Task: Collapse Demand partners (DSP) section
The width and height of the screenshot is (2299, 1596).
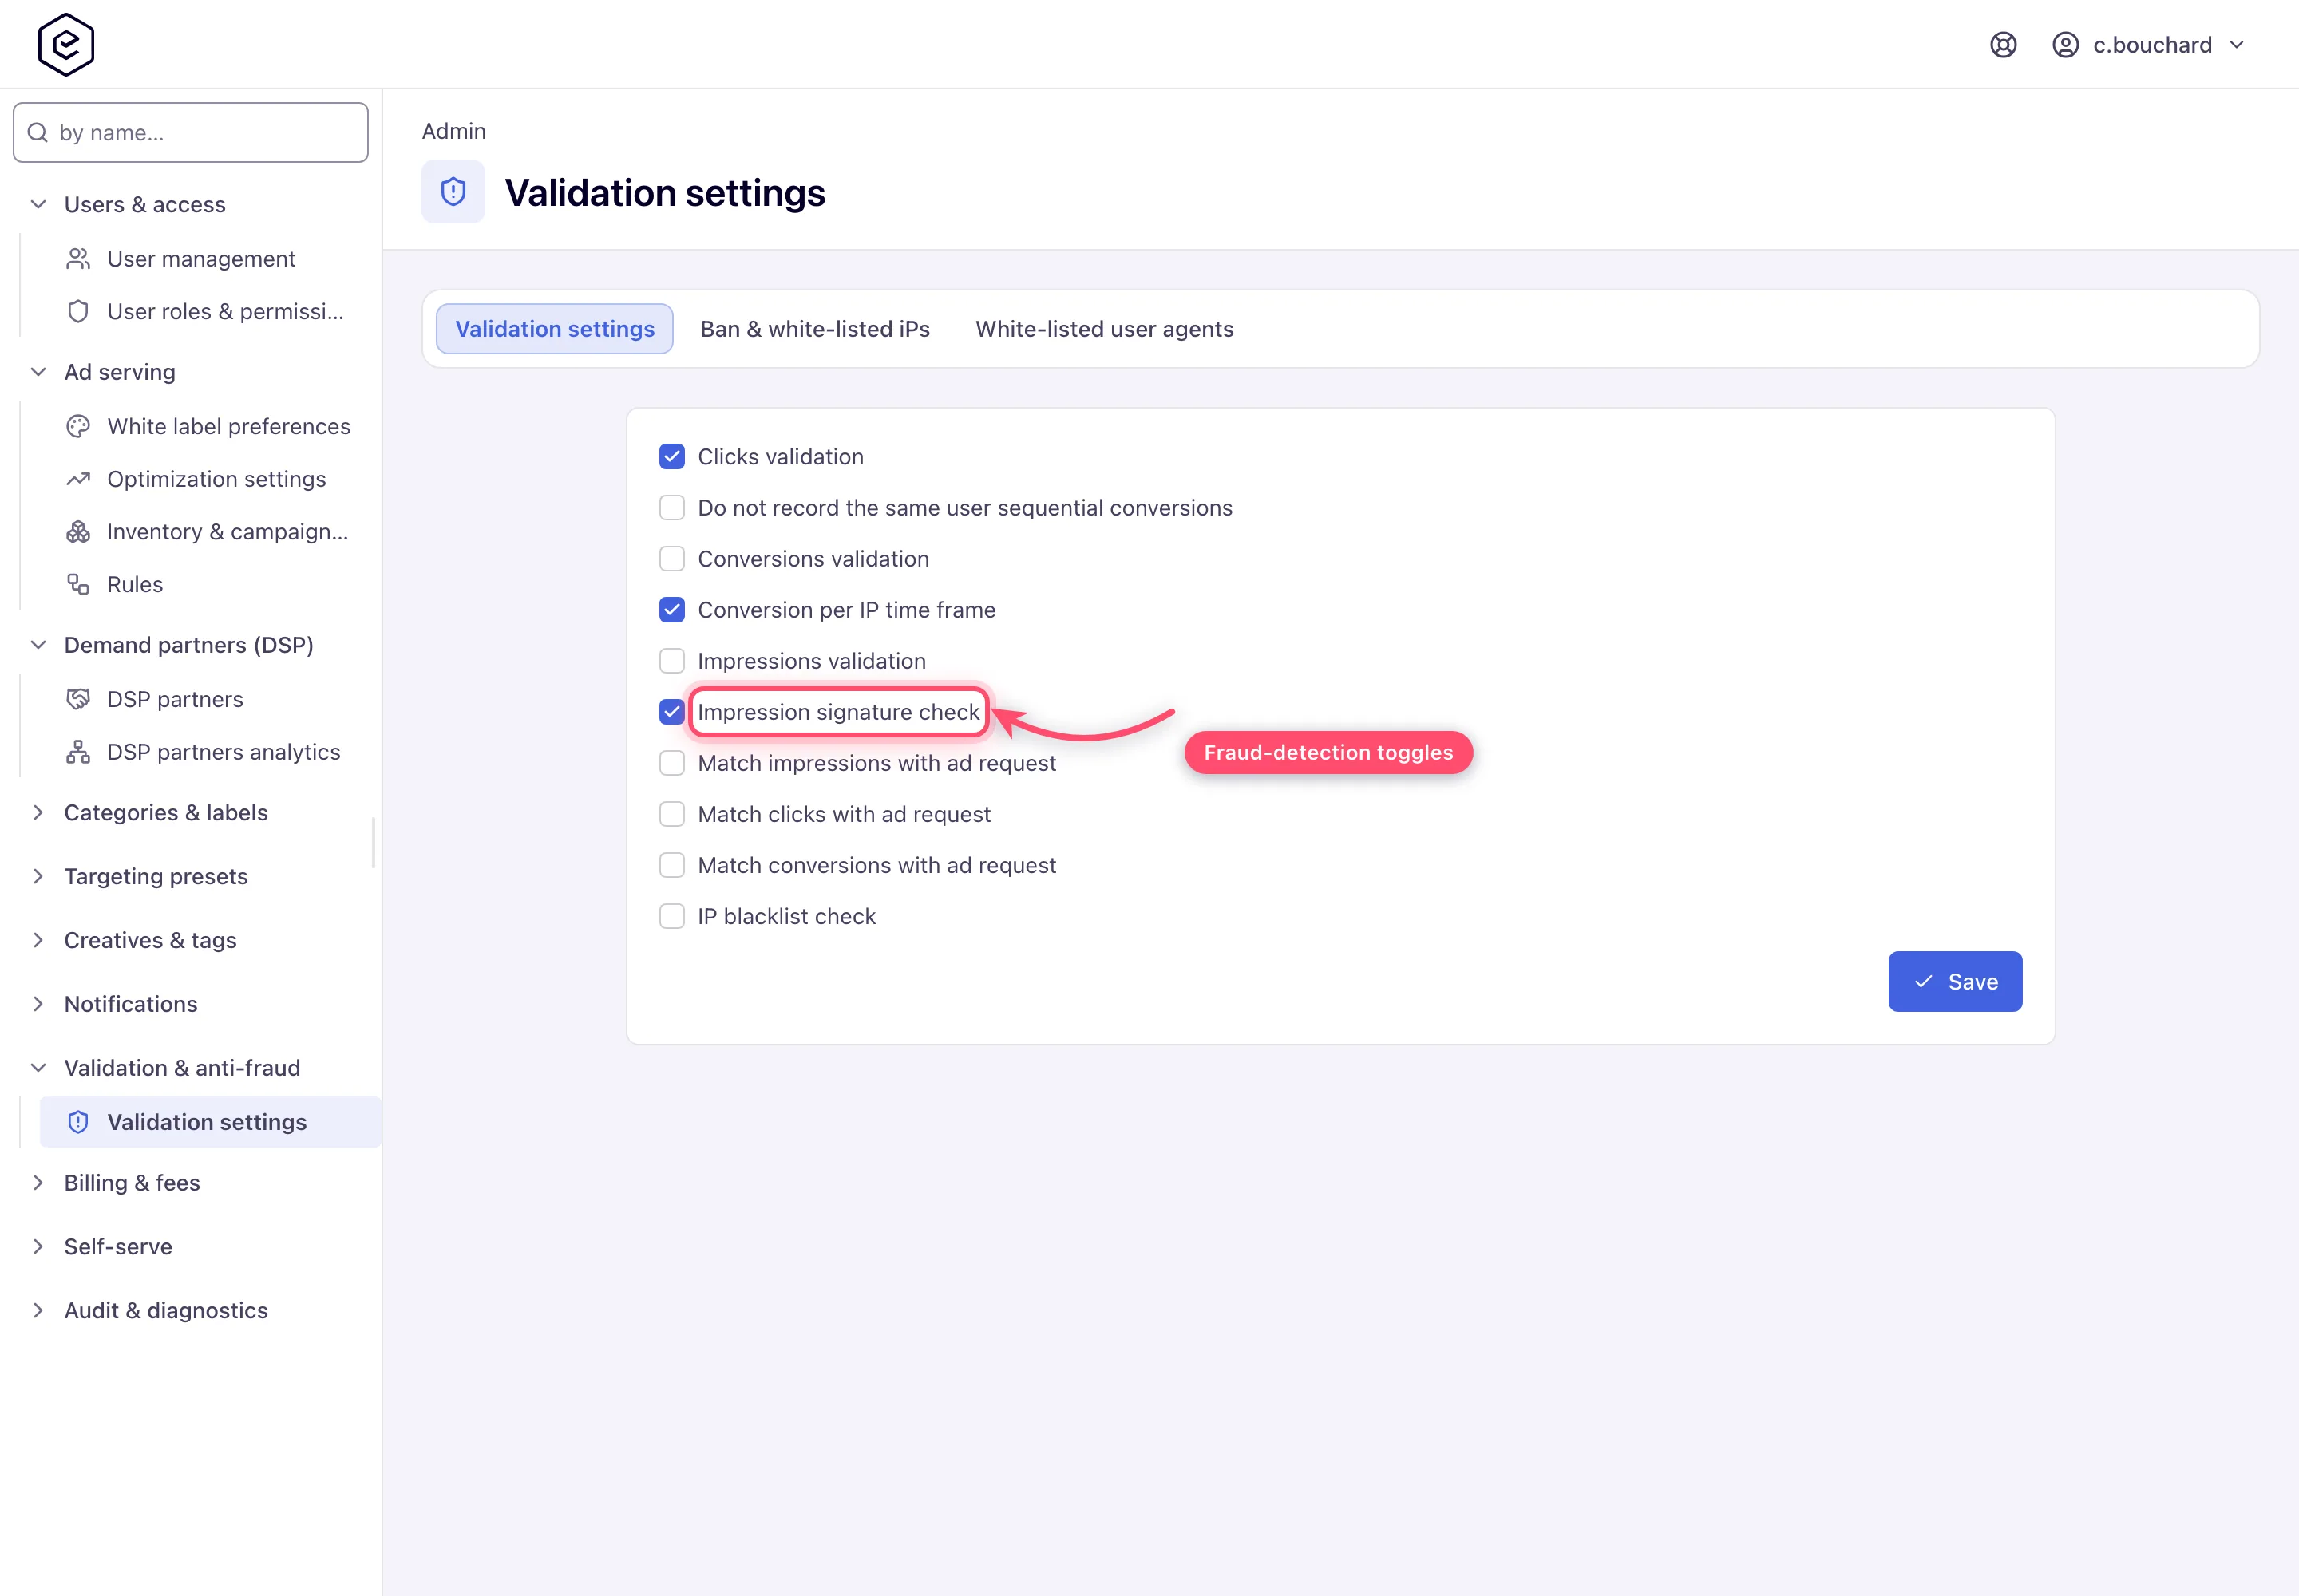Action: point(38,645)
